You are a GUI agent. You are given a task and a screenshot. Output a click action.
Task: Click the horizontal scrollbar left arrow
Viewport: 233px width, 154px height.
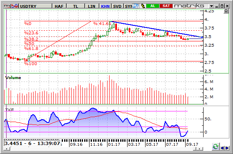(7, 149)
